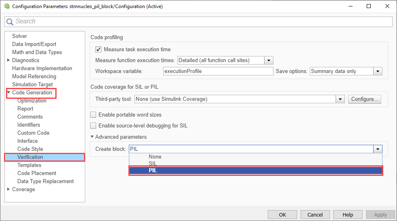Image resolution: width=397 pixels, height=221 pixels.
Task: Open the Save options dropdown
Action: coord(378,71)
